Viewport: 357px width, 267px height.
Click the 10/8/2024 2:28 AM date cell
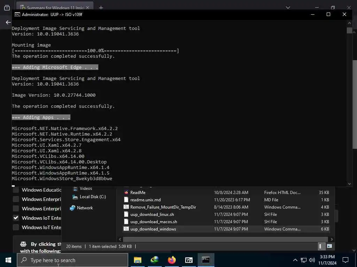[231, 193]
